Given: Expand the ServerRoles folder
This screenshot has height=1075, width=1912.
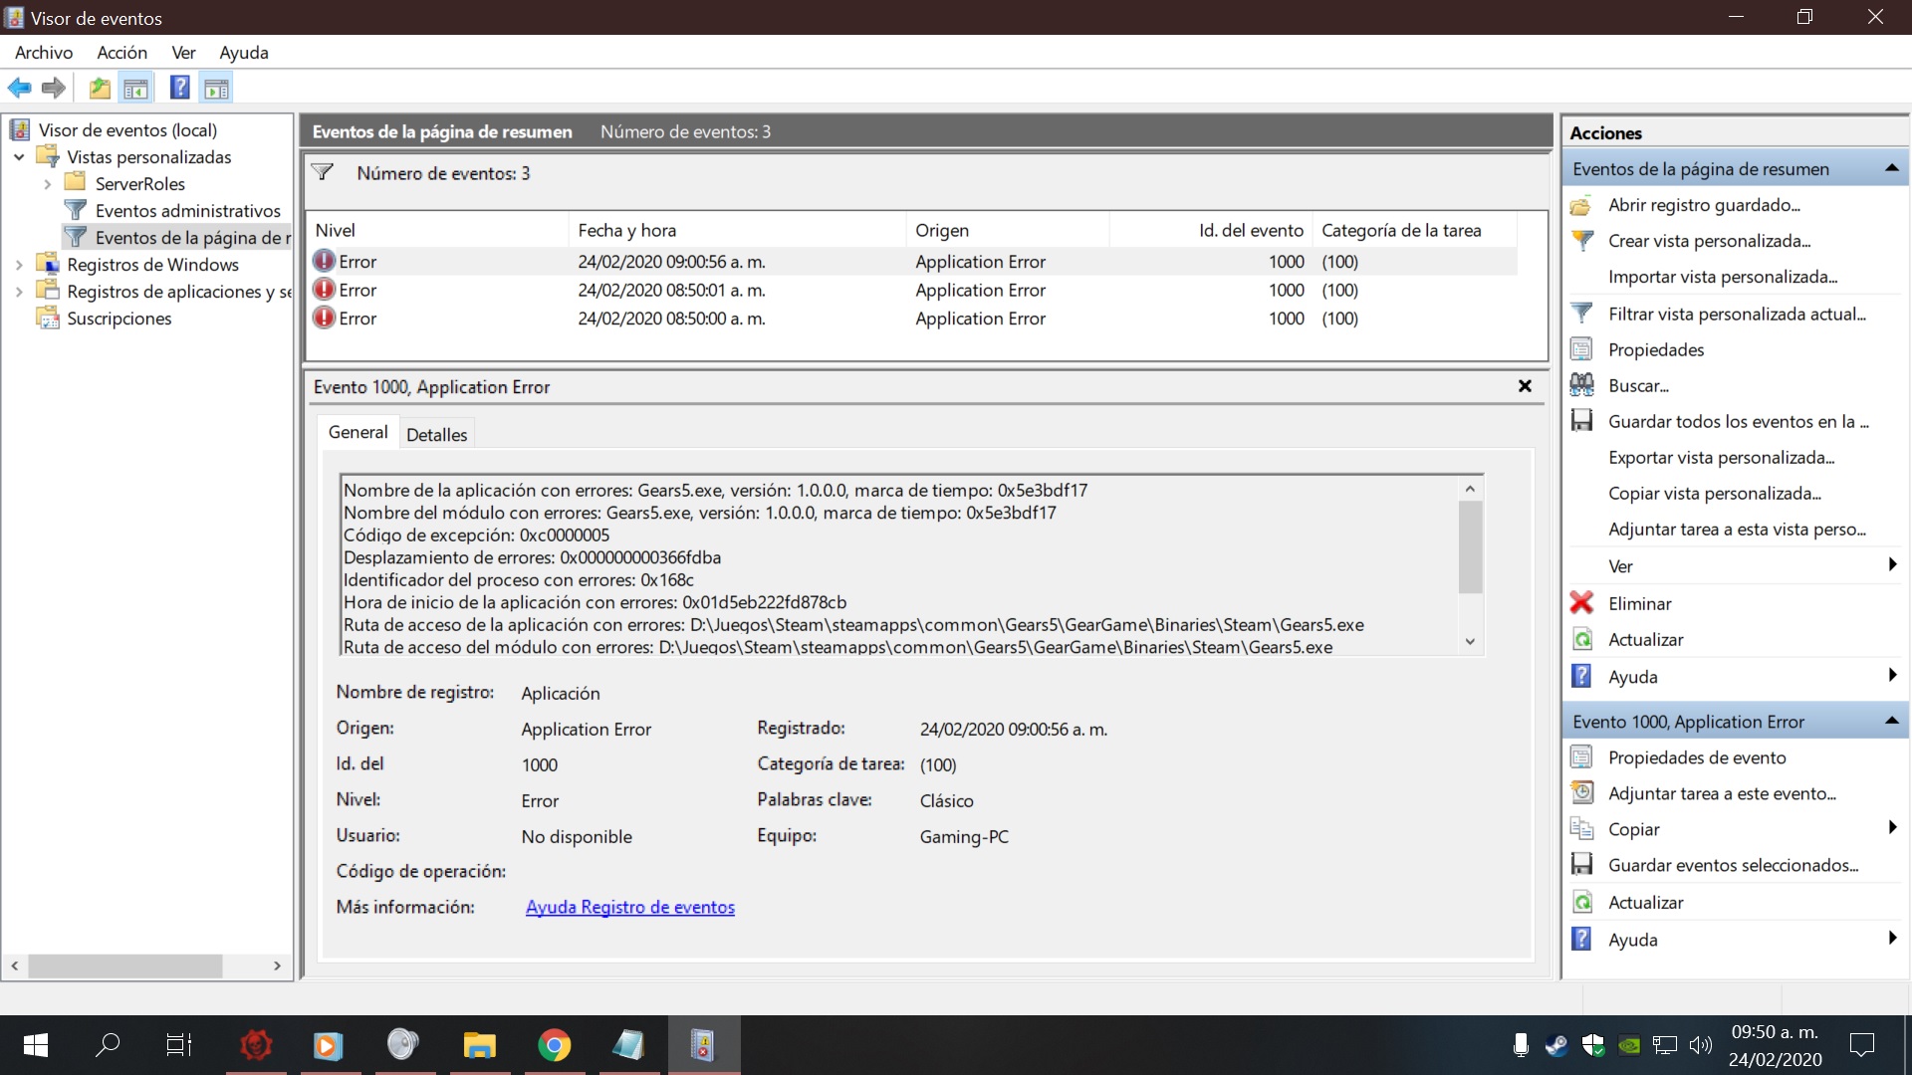Looking at the screenshot, I should [x=47, y=184].
